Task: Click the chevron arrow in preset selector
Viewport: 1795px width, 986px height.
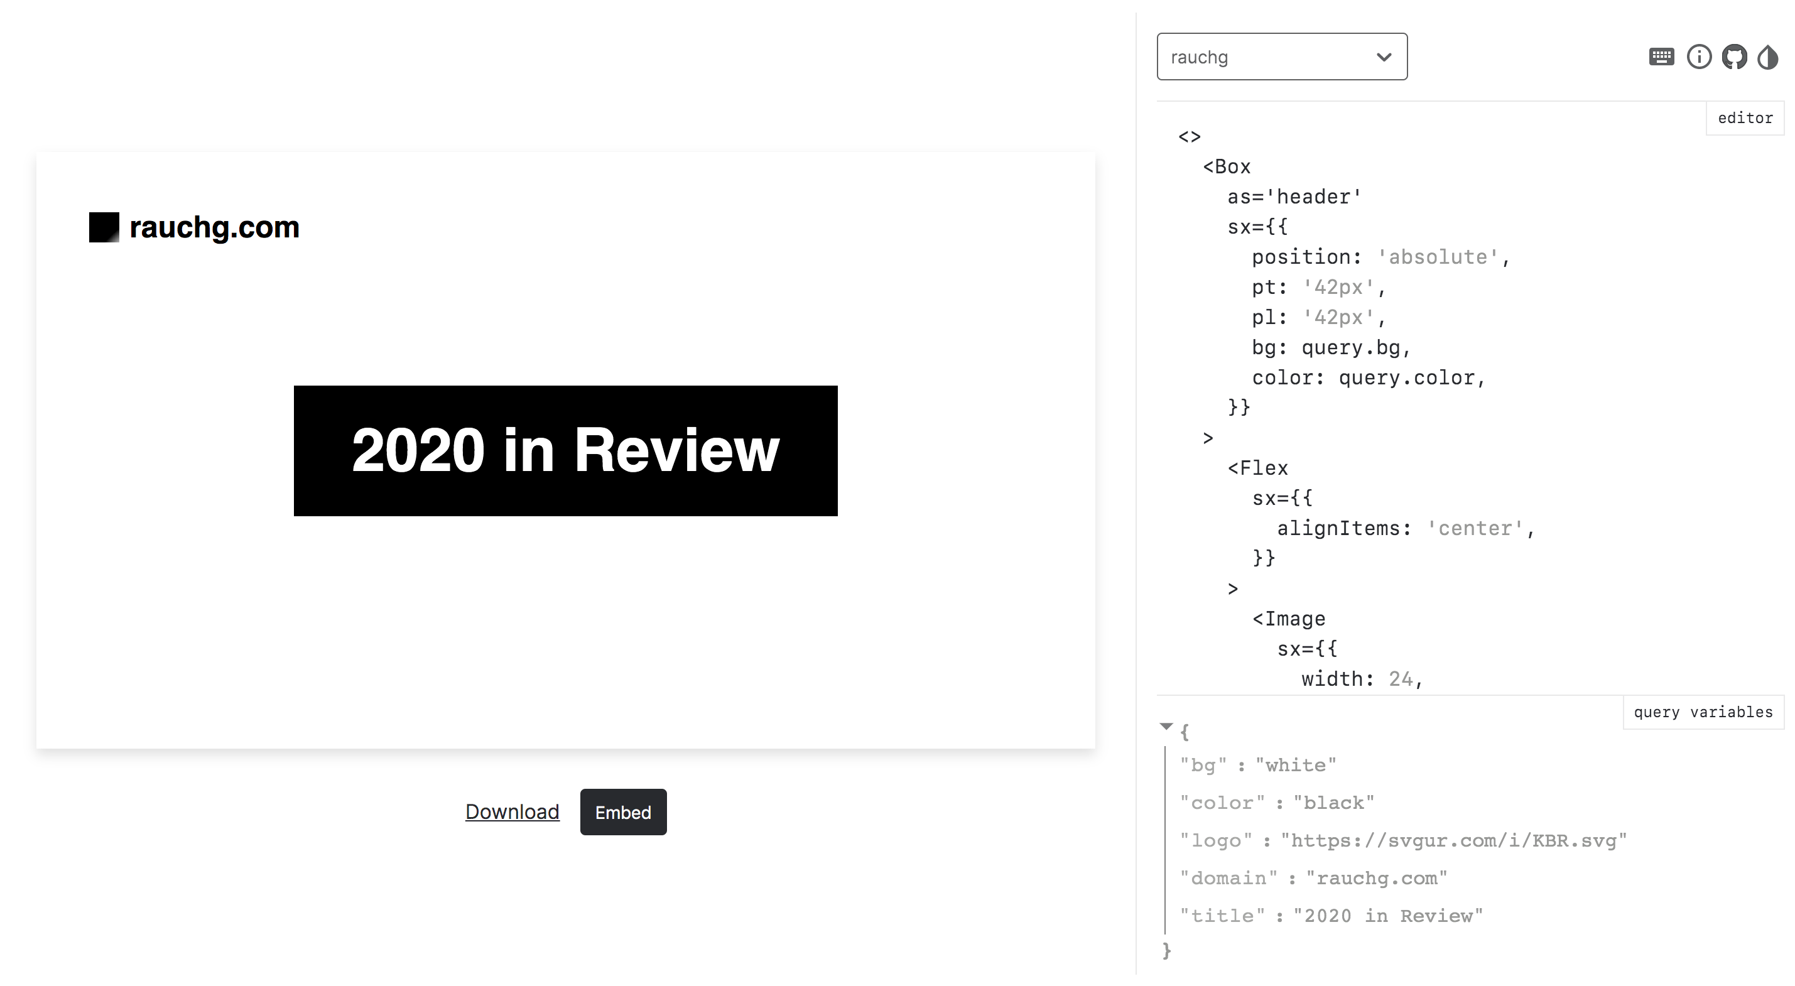Action: tap(1384, 57)
